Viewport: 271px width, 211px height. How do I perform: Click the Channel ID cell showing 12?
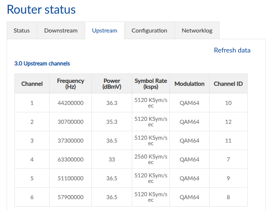tap(228, 122)
